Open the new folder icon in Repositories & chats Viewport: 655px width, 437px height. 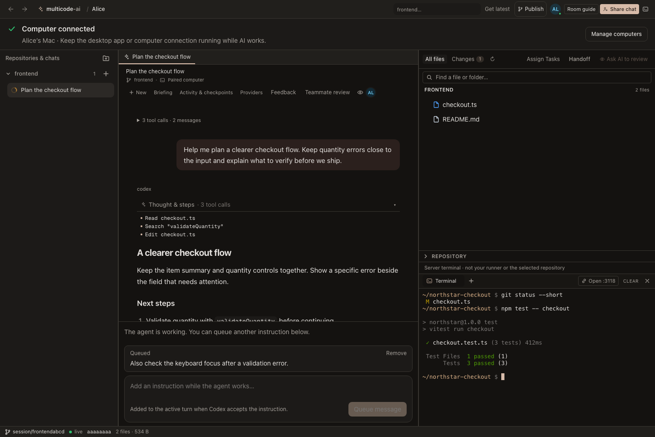click(106, 58)
